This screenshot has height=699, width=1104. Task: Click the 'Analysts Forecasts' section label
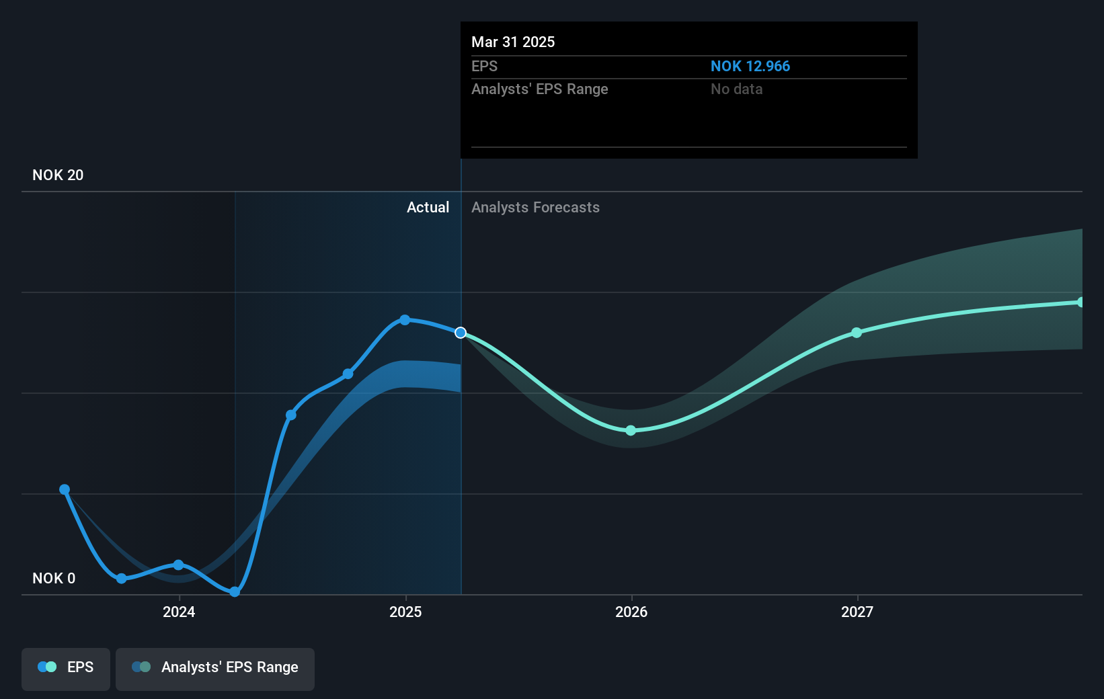pos(535,207)
